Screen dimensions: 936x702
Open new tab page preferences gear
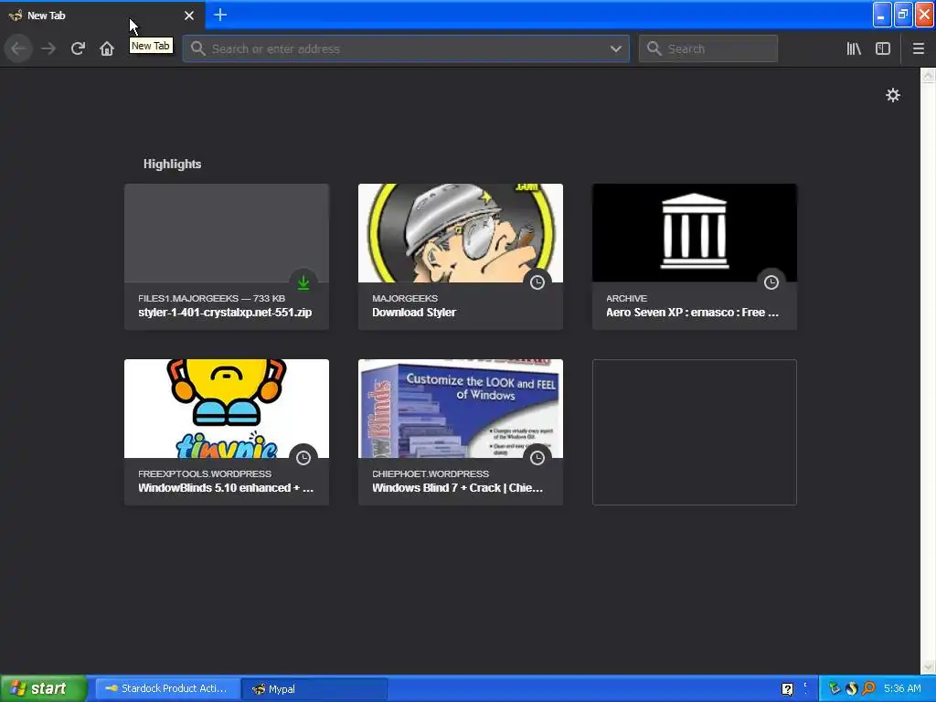point(892,95)
